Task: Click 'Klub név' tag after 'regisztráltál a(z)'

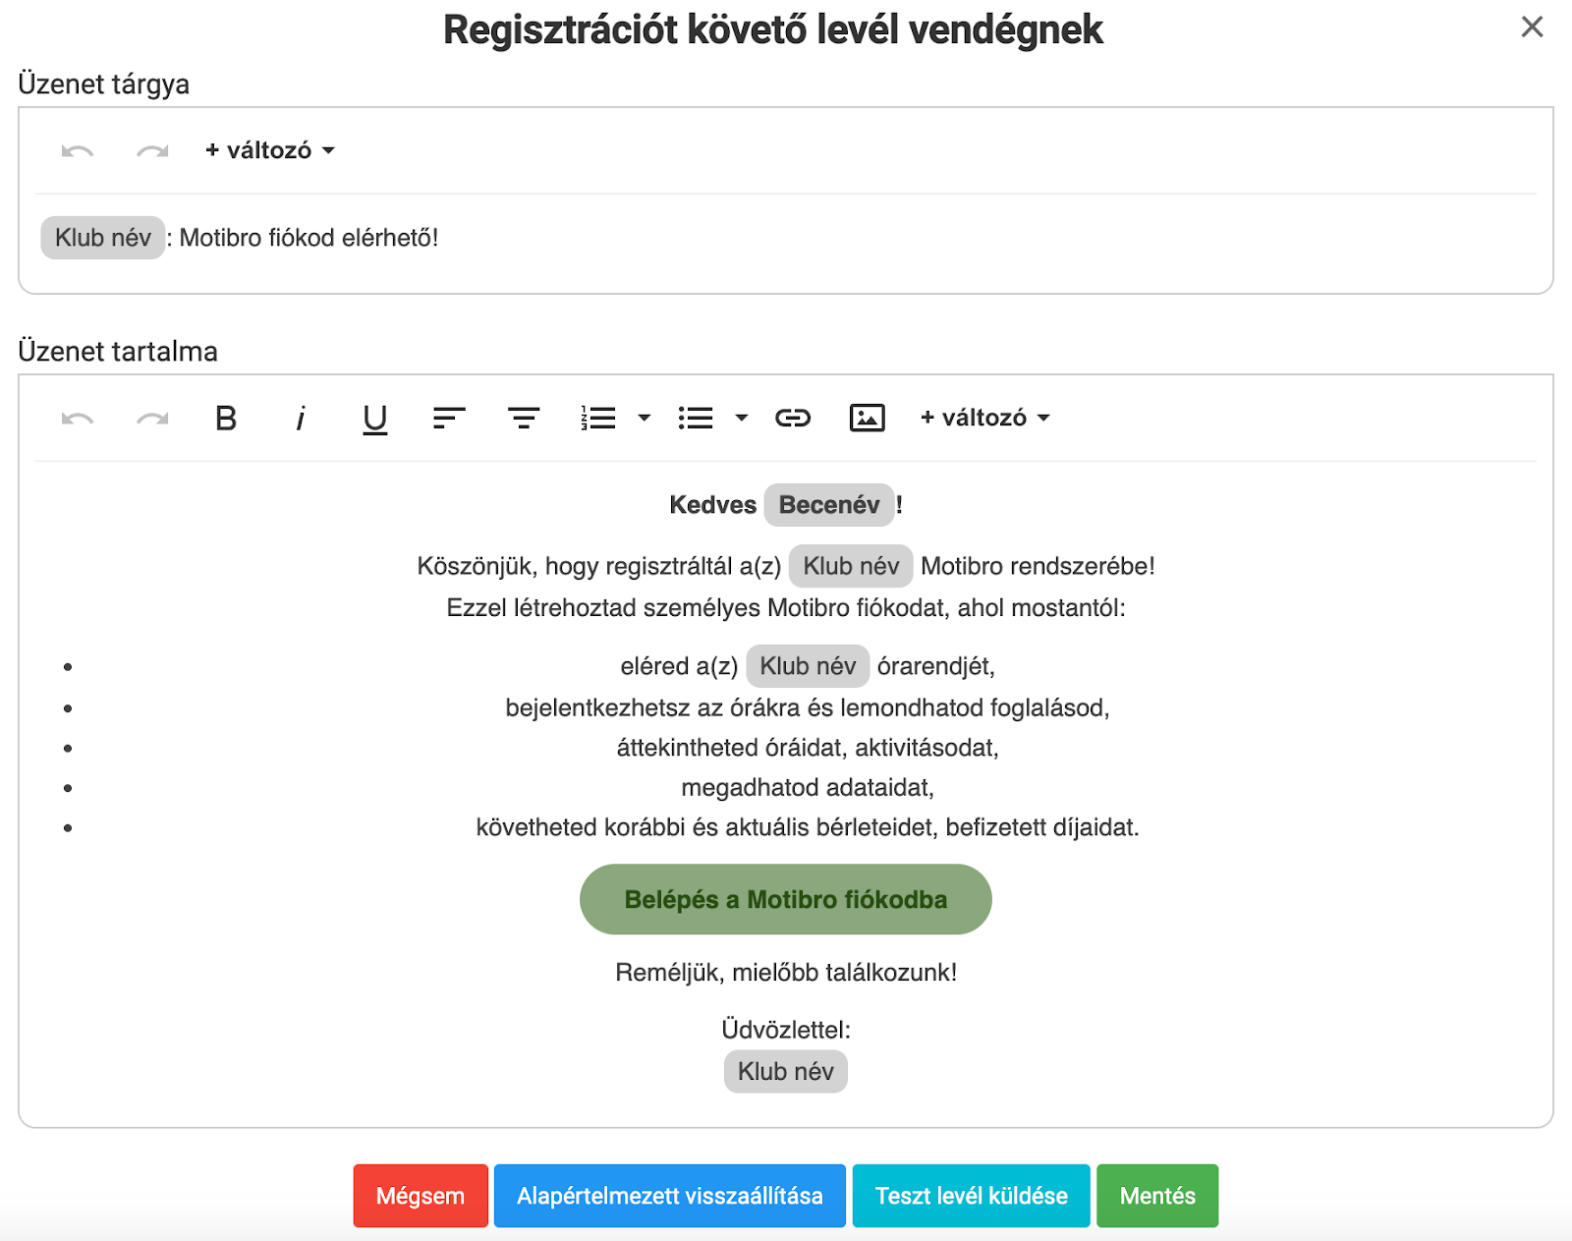Action: (851, 566)
